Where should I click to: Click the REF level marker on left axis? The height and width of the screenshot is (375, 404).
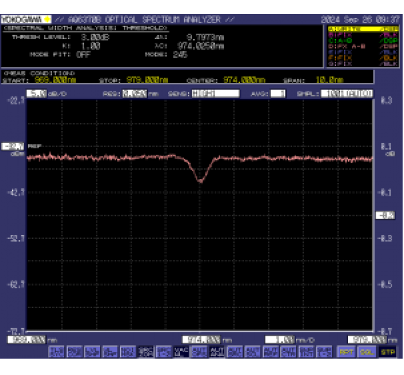pyautogui.click(x=14, y=147)
